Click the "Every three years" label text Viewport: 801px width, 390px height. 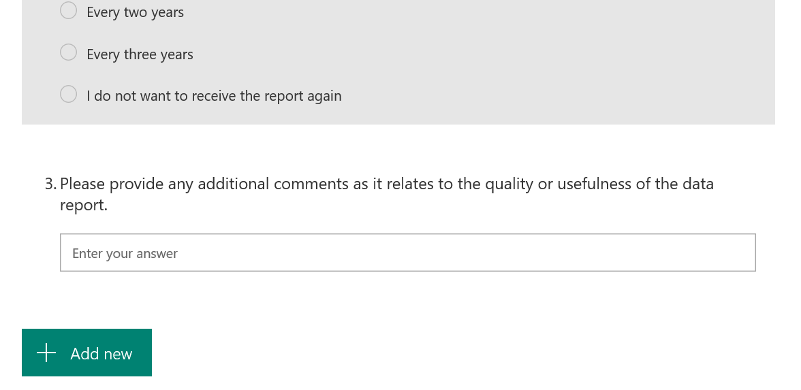[x=140, y=54]
